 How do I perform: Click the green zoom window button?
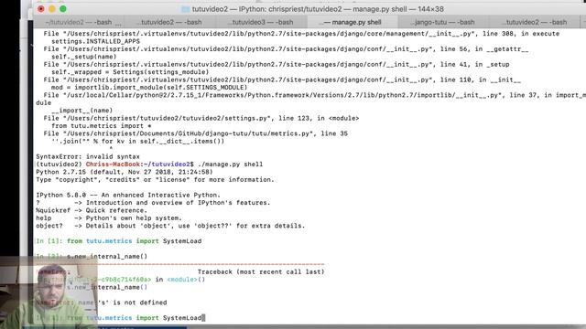63,8
